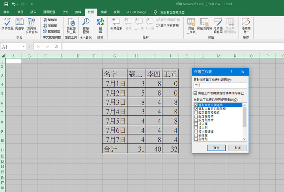The width and height of the screenshot is (284, 192).
Task: Open the 檔案 File tab
Action: (6, 12)
